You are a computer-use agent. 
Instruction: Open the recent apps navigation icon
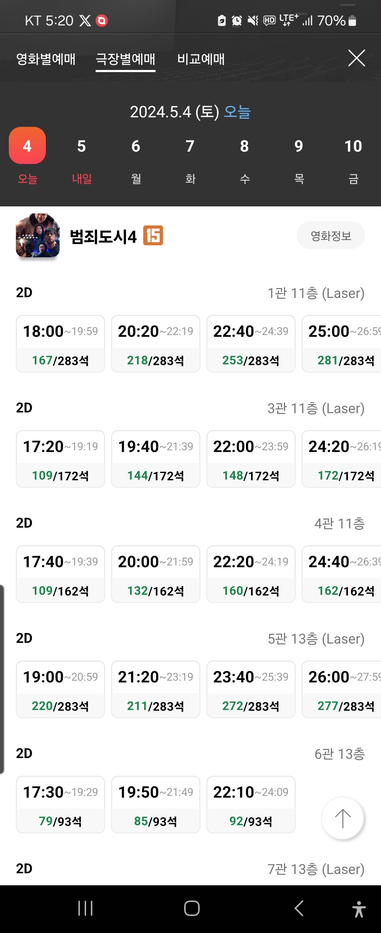point(85,908)
